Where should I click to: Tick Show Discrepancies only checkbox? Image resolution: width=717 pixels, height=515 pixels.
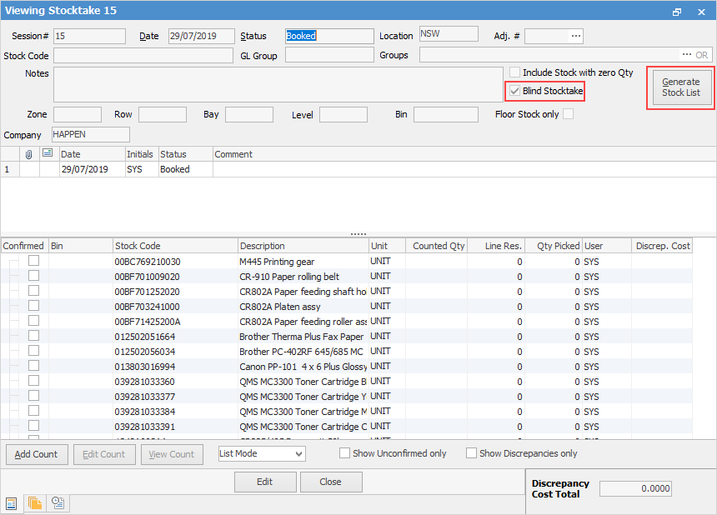[x=472, y=453]
